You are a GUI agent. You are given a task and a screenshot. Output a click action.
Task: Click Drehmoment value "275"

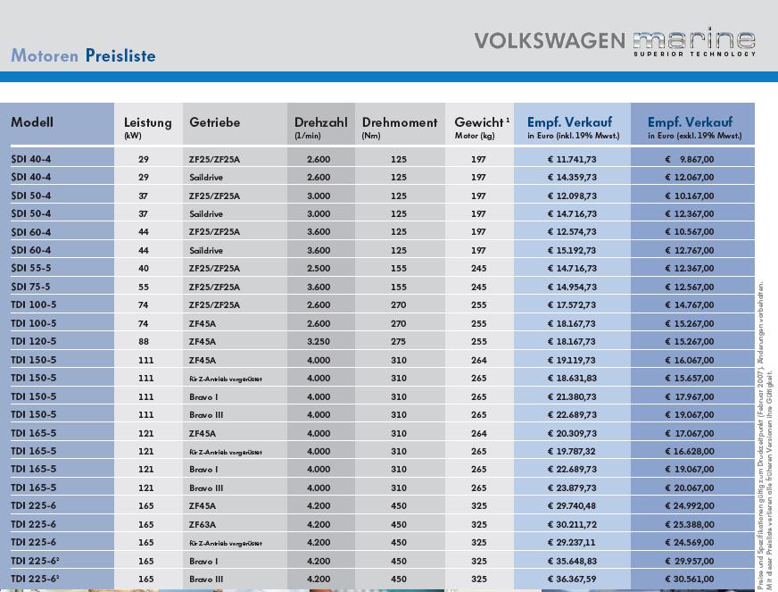click(399, 342)
